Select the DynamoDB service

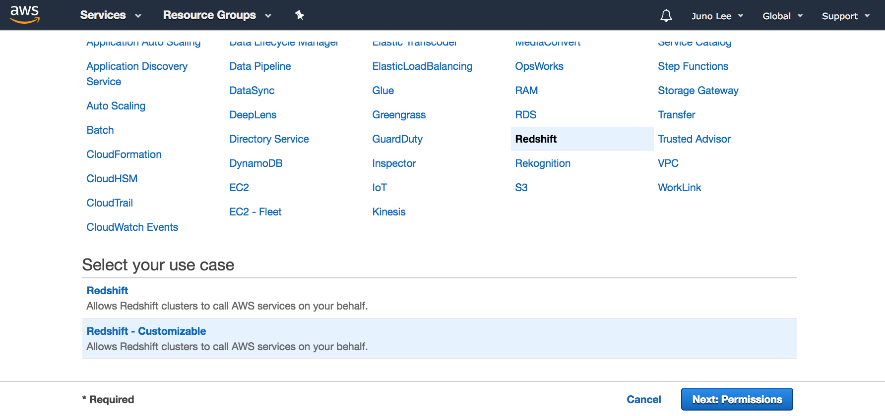pyautogui.click(x=256, y=163)
